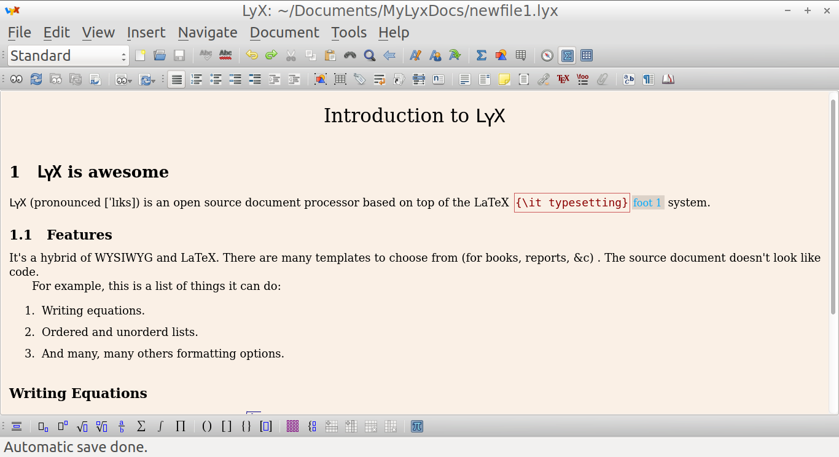The width and height of the screenshot is (839, 457).
Task: Decrease list depth icon
Action: (294, 79)
